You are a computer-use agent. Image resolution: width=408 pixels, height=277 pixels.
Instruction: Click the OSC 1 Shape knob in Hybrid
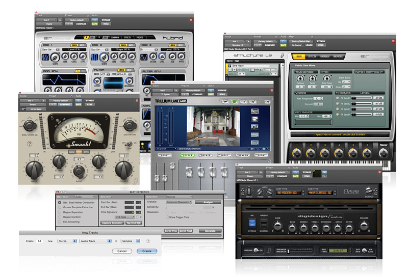[x=55, y=57]
